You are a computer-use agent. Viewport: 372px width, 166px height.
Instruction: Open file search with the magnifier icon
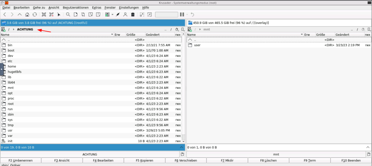pos(68,15)
